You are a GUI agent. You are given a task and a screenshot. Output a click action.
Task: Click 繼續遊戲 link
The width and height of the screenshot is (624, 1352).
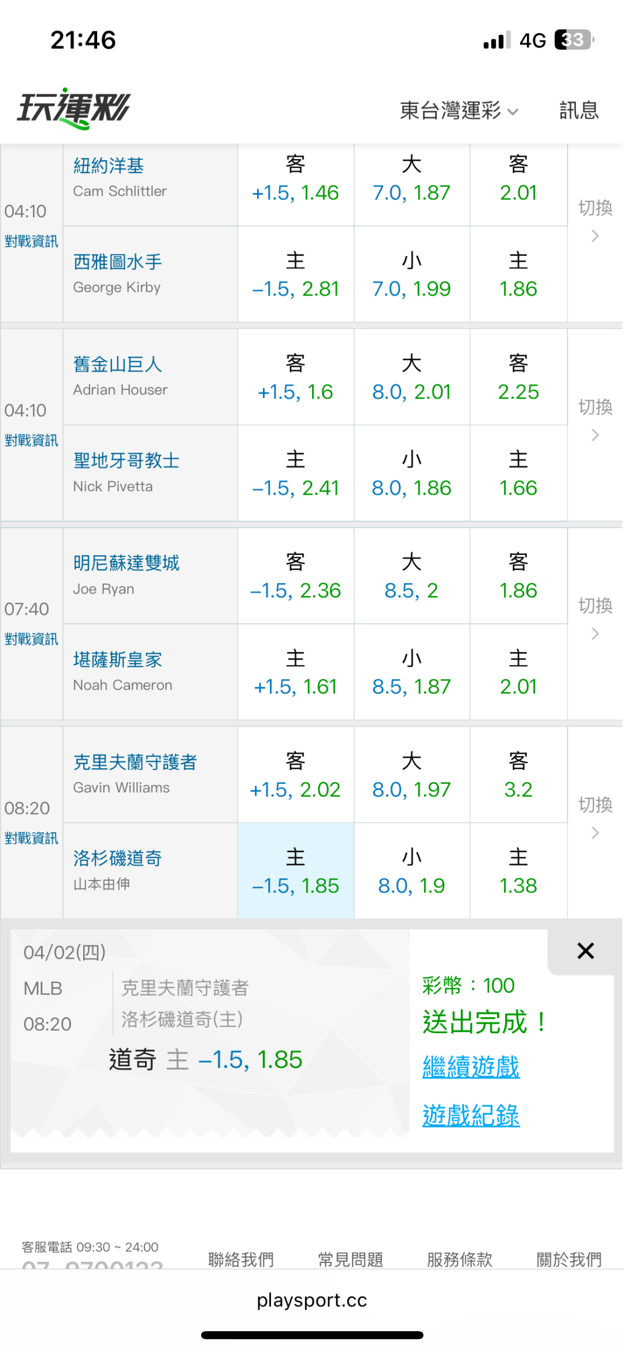click(471, 1066)
